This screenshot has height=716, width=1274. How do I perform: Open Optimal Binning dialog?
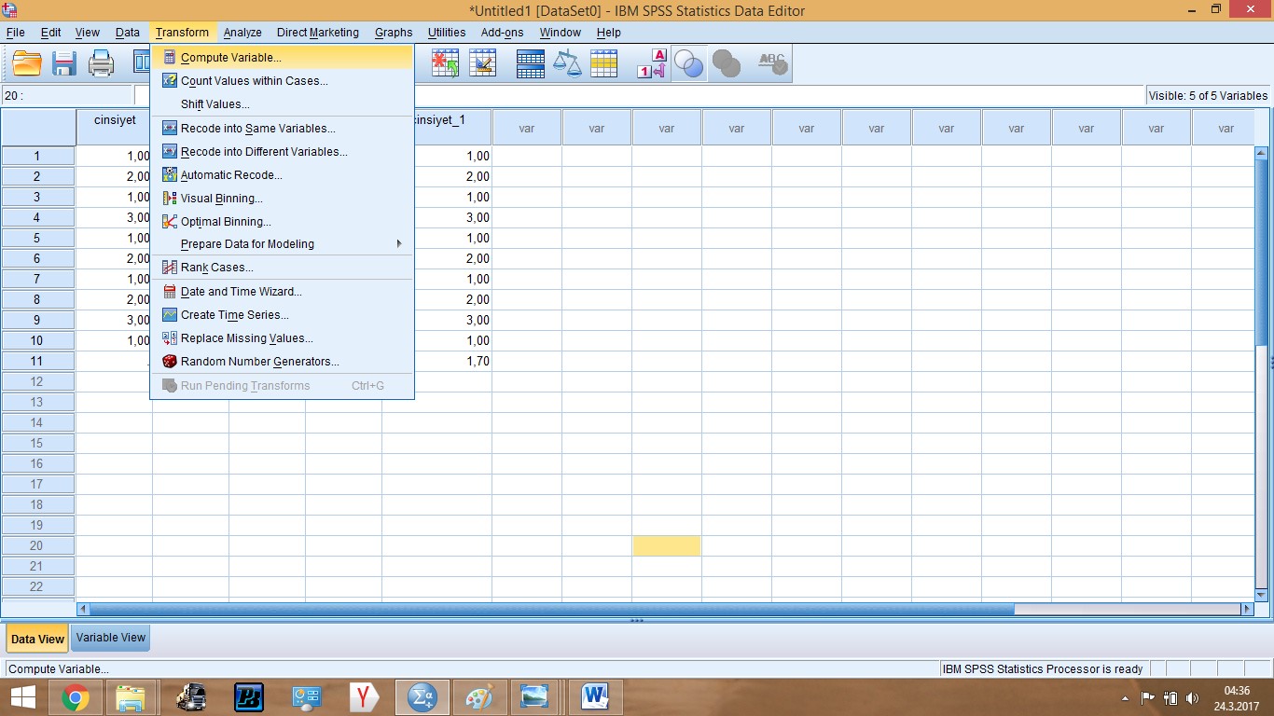point(282,222)
